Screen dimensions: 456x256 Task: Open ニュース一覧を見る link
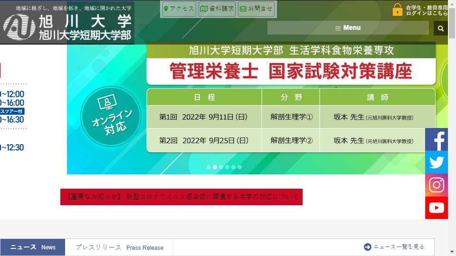tap(399, 247)
